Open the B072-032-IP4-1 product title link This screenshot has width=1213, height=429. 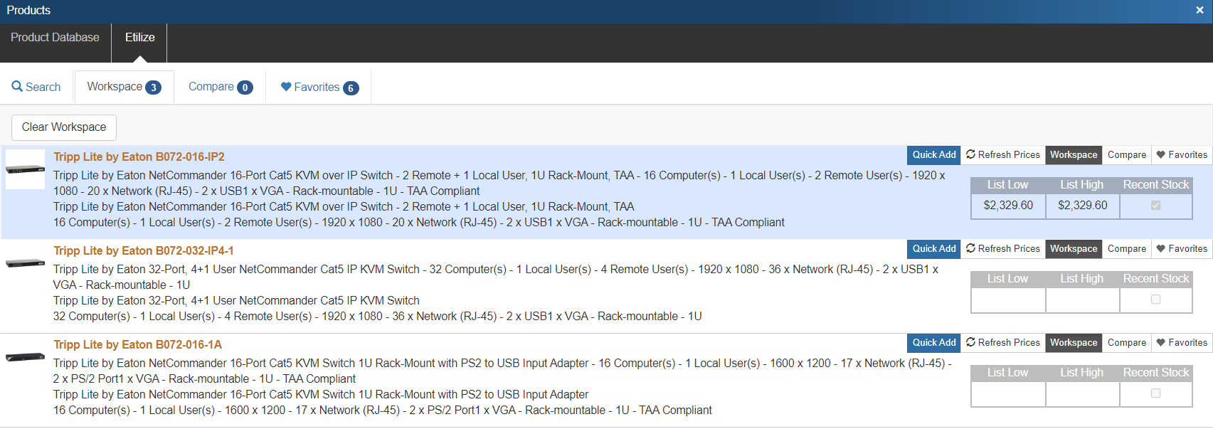tap(144, 251)
